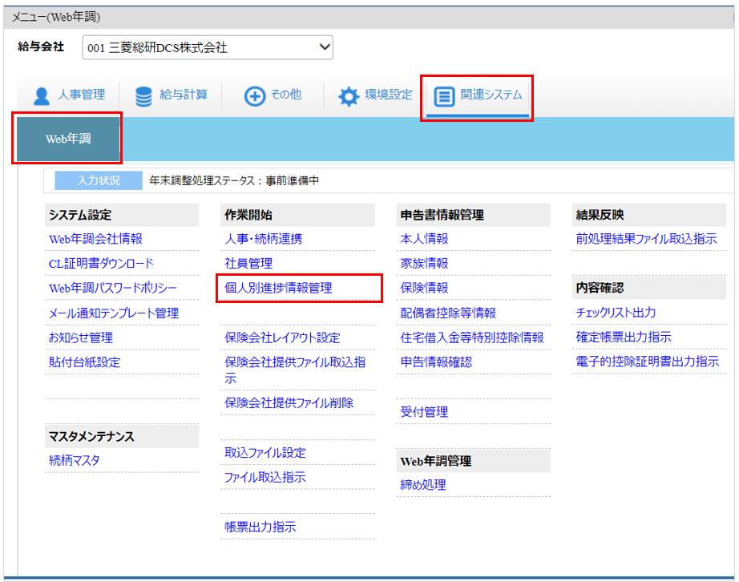The height and width of the screenshot is (582, 739).
Task: Open Web年調会社情報 link
Action: tap(95, 239)
